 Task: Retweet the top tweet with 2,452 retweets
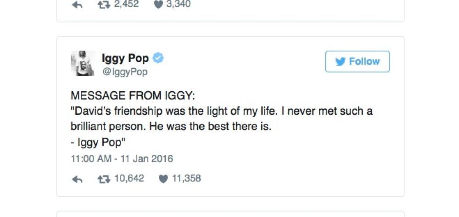coord(105,5)
